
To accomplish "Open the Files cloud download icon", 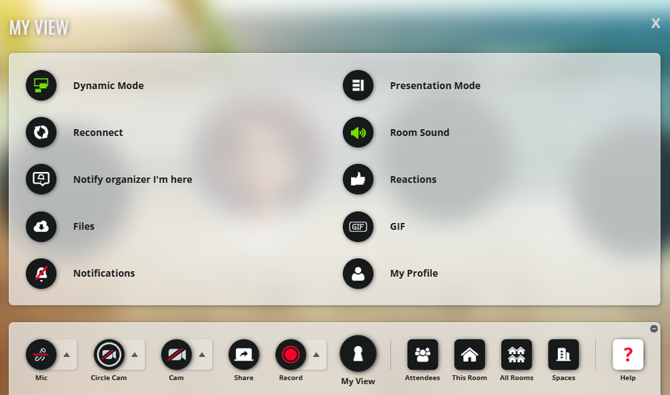I will (x=41, y=227).
